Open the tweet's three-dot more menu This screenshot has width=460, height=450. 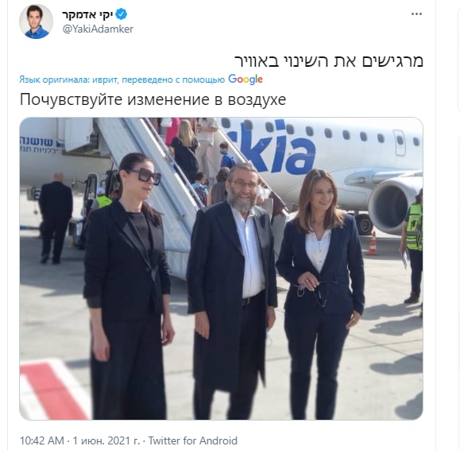[x=416, y=14]
